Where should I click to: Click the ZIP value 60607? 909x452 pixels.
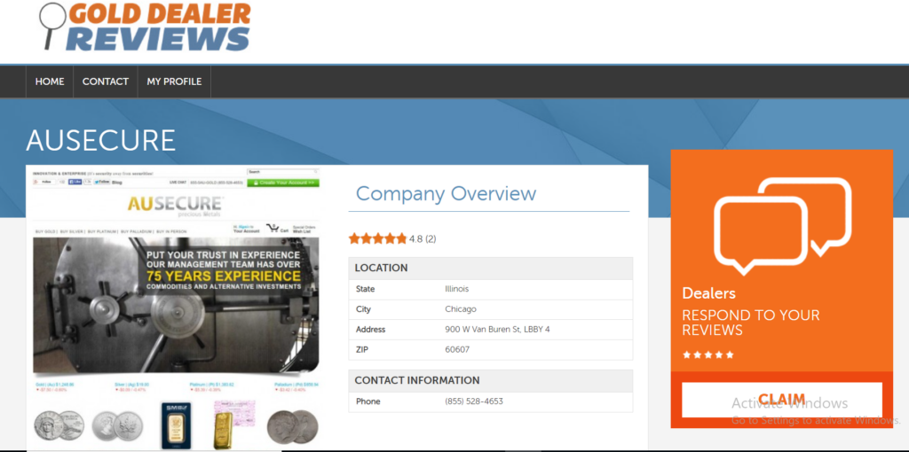point(457,349)
